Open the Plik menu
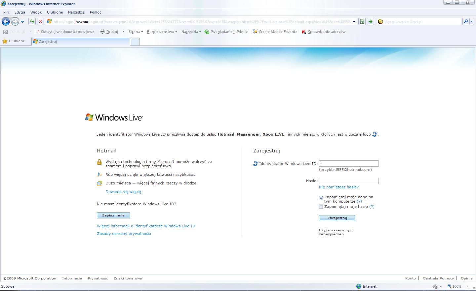 point(6,12)
